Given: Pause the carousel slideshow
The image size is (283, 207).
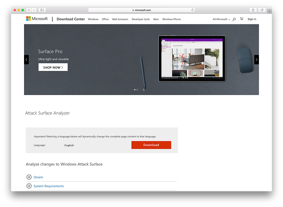Looking at the screenshot, I should click(x=144, y=89).
